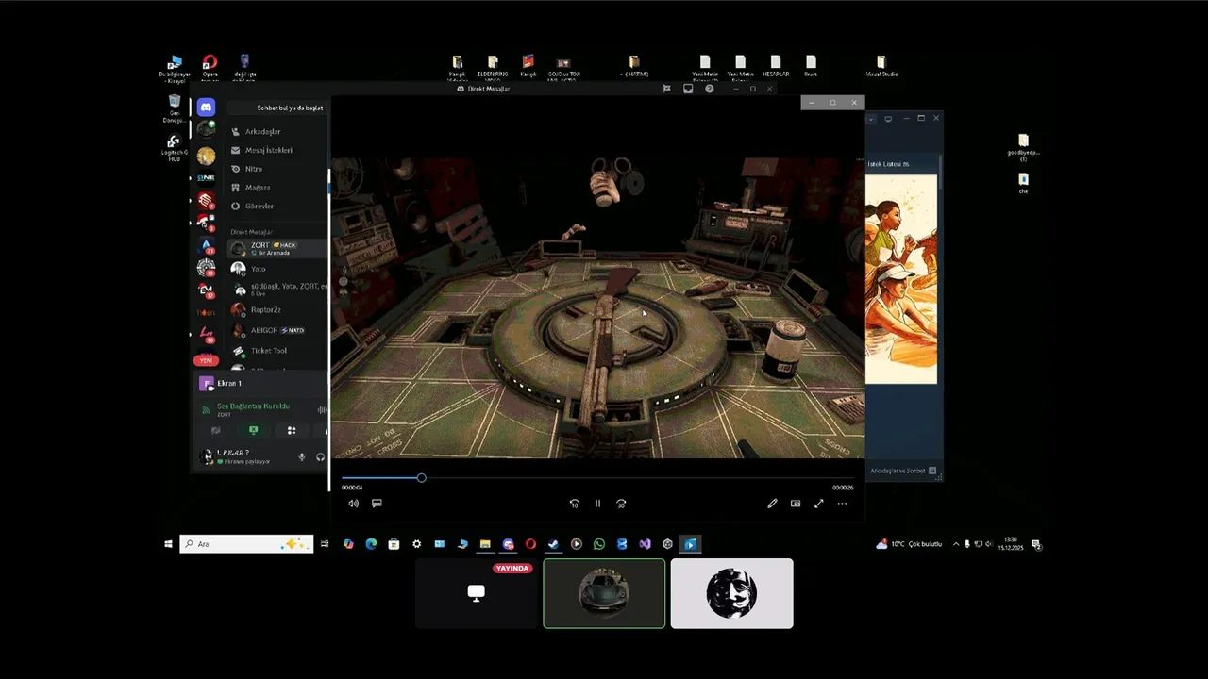1208x679 pixels.
Task: Click the Windows Start button
Action: pos(169,544)
